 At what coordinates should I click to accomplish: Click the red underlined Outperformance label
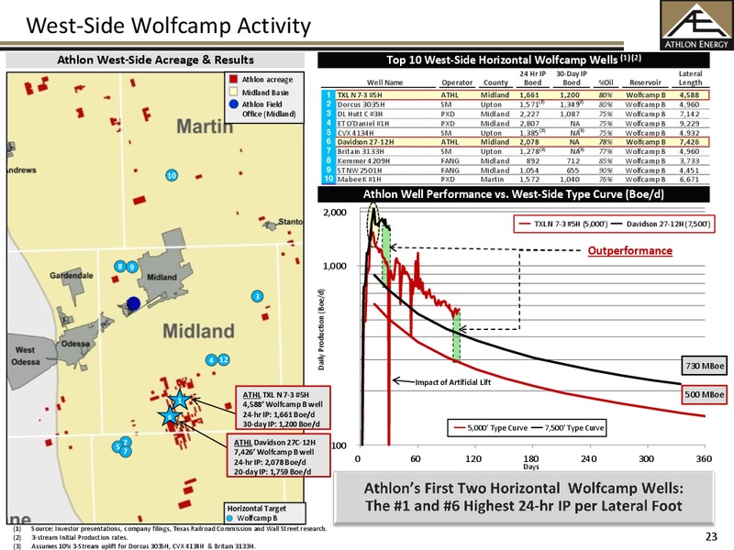630,250
